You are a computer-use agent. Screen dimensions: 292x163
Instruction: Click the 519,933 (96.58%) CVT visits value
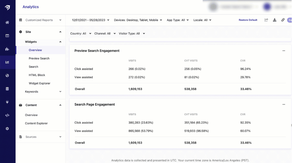[x=196, y=131]
